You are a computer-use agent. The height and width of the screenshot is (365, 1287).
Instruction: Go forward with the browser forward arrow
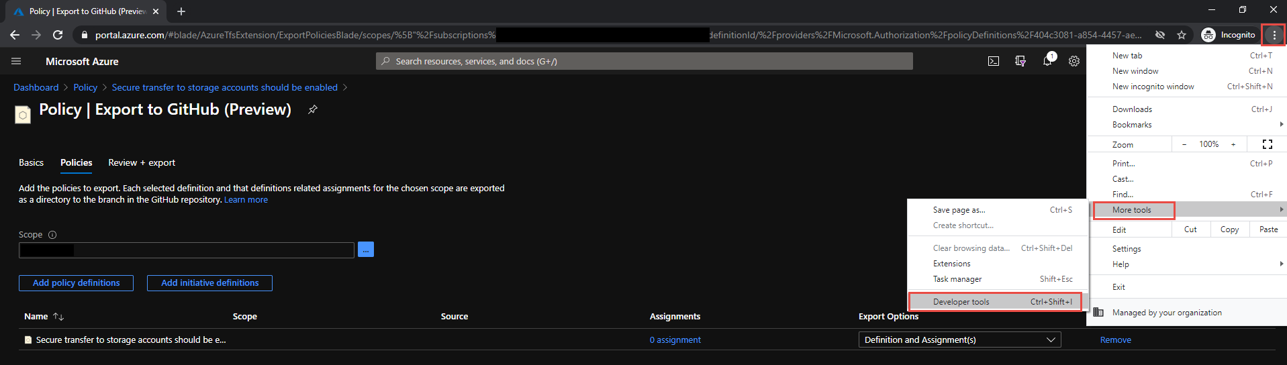(x=36, y=35)
